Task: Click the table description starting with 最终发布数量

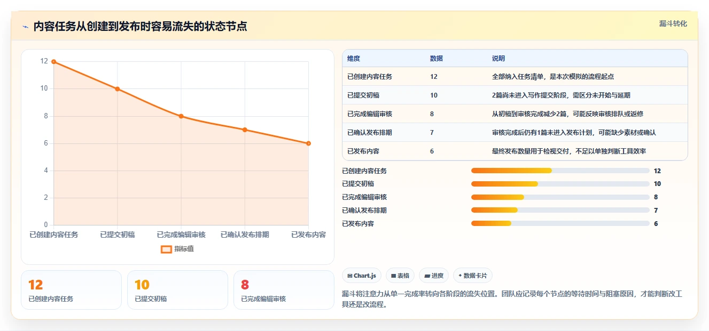Action: pyautogui.click(x=569, y=151)
